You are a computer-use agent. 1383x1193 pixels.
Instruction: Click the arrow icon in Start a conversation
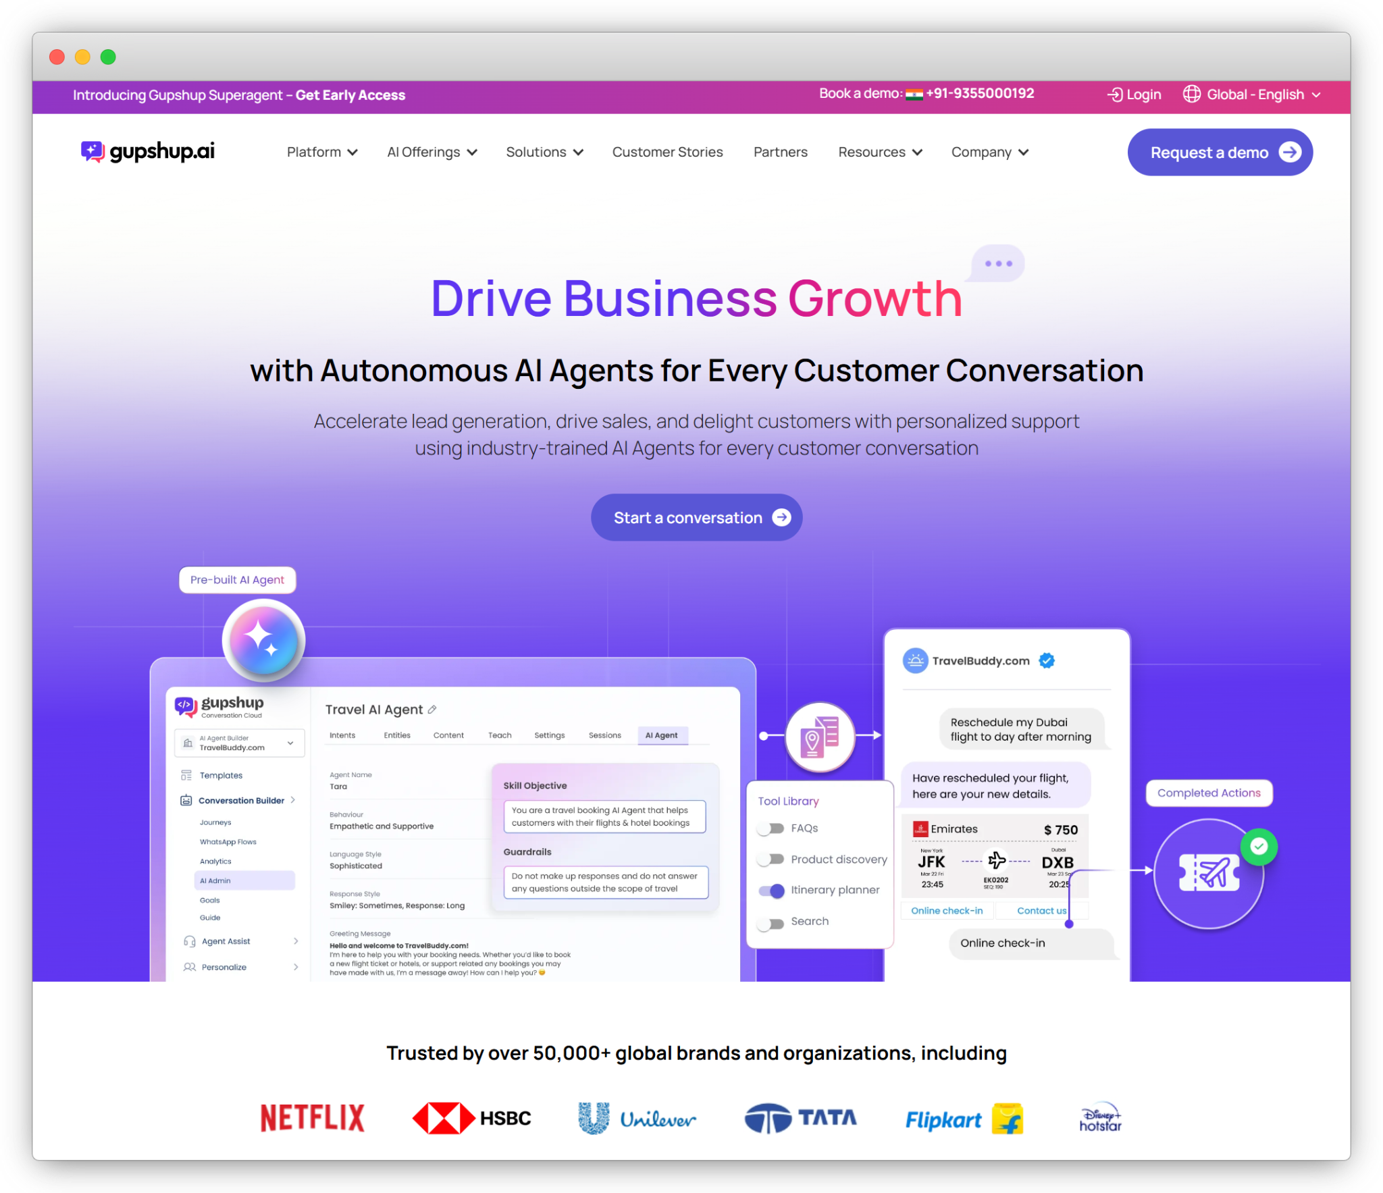(781, 517)
